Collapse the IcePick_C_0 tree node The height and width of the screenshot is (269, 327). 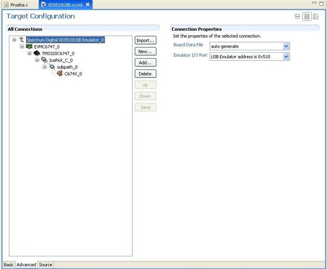click(x=37, y=60)
